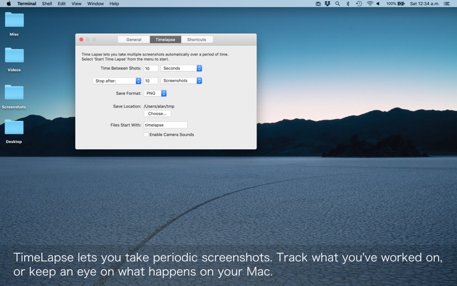The image size is (457, 286).
Task: Open the Shell menu
Action: point(47,3)
